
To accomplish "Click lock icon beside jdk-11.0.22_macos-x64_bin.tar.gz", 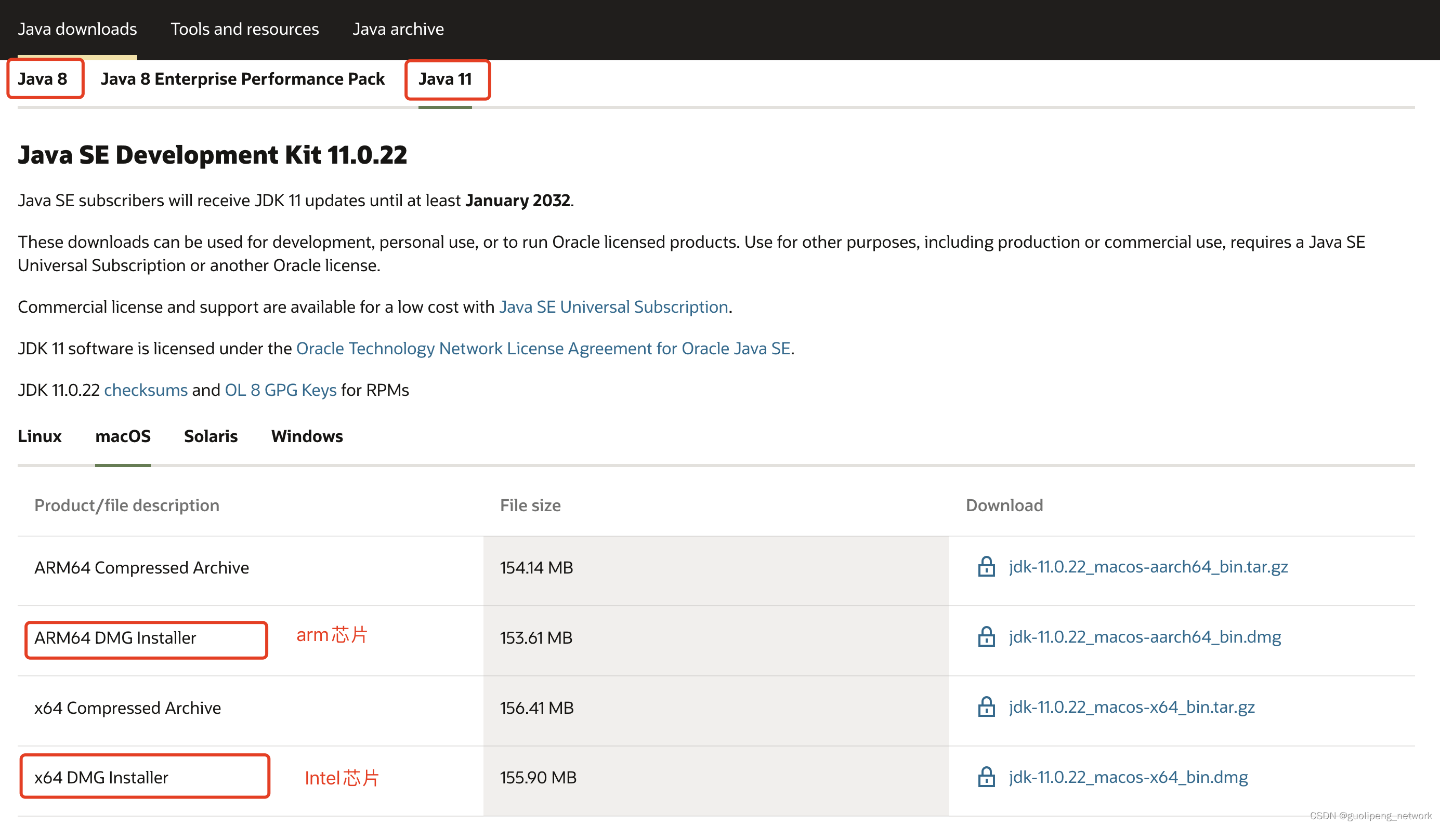I will [986, 707].
